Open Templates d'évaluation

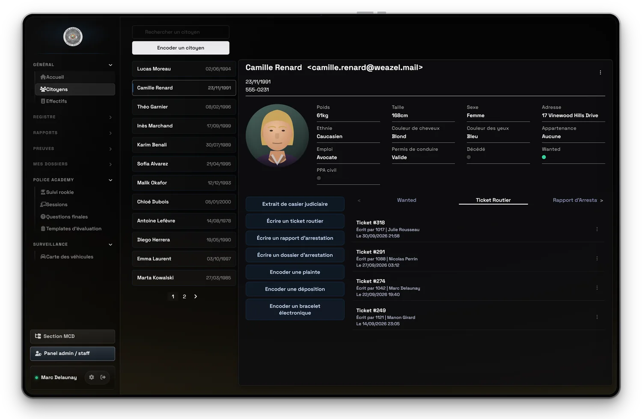(75, 229)
